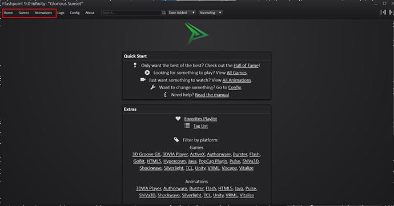The width and height of the screenshot is (394, 206).
Task: Filter games by ActiveX platform
Action: pyautogui.click(x=197, y=154)
